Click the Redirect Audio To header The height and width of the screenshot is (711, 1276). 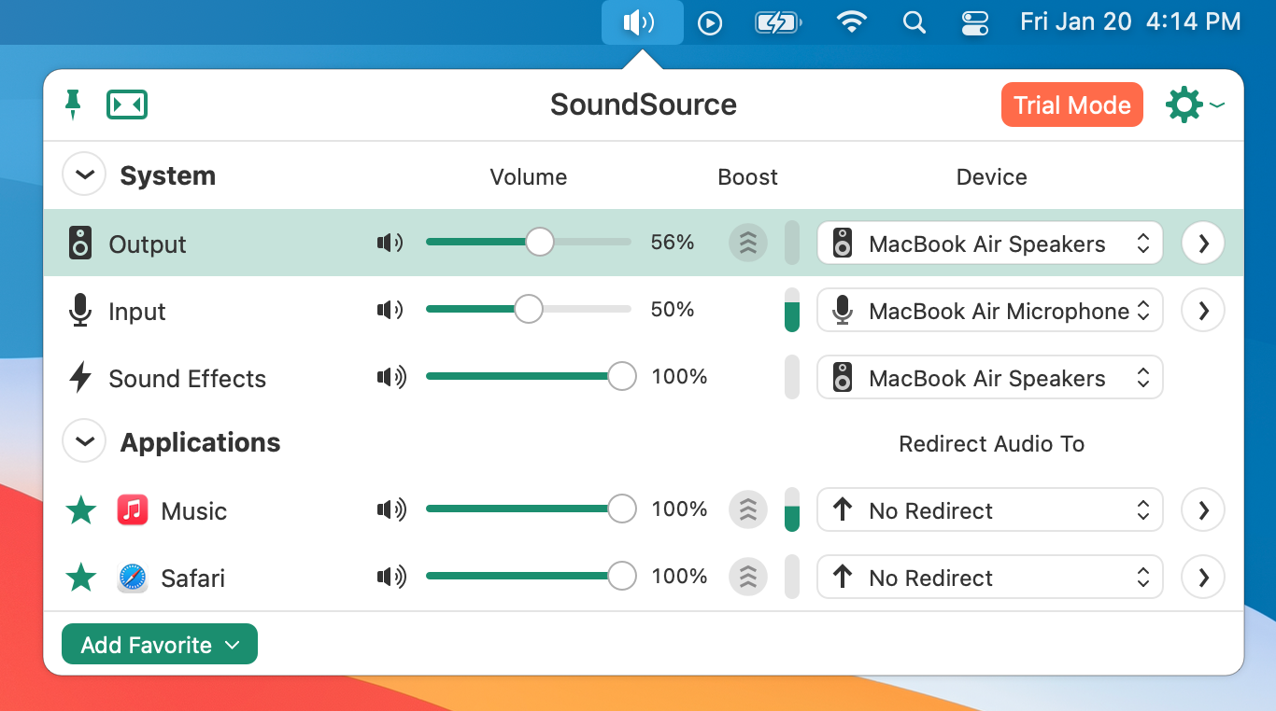(992, 444)
